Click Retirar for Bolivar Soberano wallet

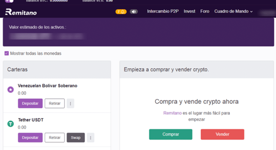pyautogui.click(x=55, y=103)
